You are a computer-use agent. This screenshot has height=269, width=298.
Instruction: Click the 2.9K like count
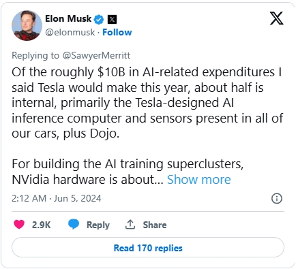point(41,225)
